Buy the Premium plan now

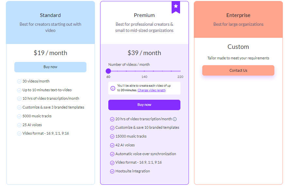click(144, 105)
